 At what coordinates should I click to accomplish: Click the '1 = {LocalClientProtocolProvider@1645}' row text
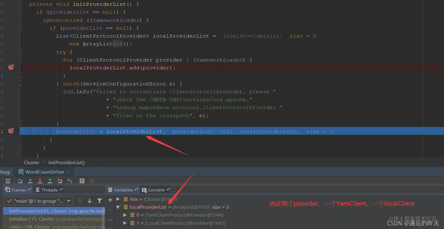pyautogui.click(x=181, y=223)
